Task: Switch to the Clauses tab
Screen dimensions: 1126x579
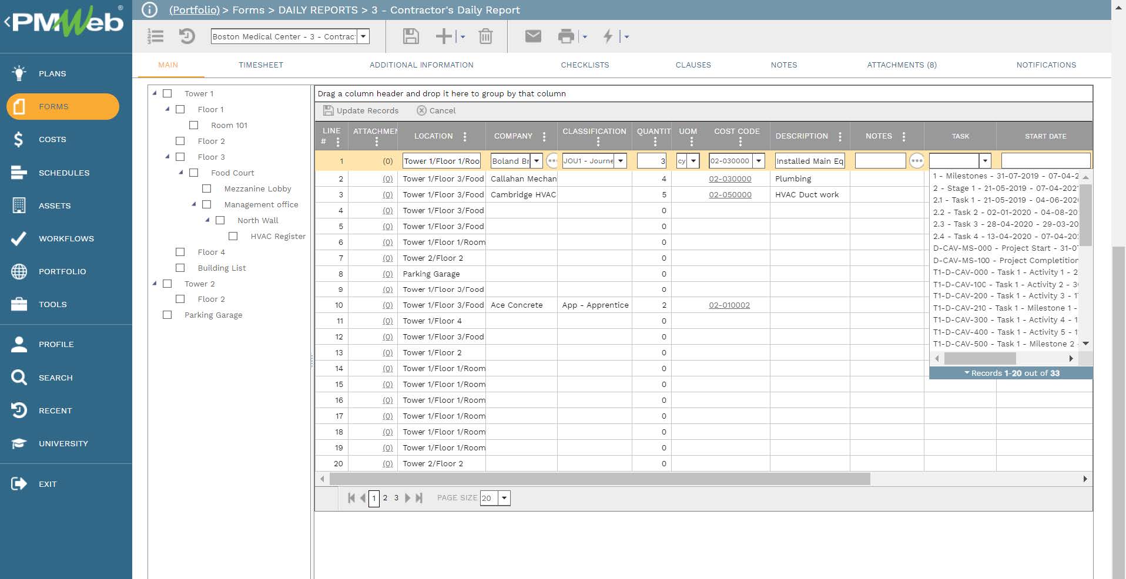Action: pyautogui.click(x=693, y=65)
